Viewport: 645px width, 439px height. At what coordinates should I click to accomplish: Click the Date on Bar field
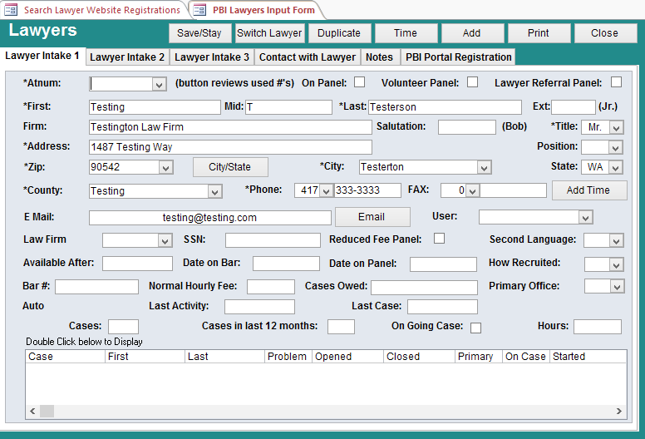pos(286,264)
